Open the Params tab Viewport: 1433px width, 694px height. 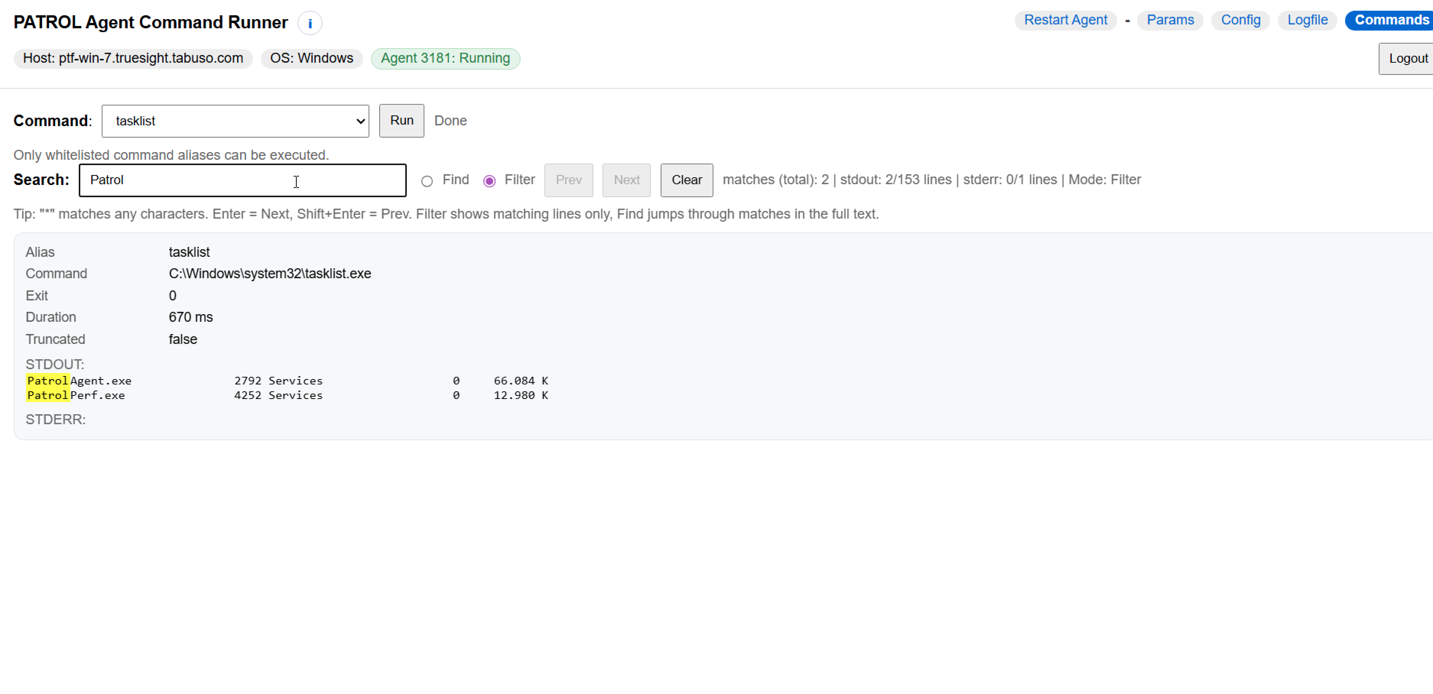pyautogui.click(x=1170, y=20)
